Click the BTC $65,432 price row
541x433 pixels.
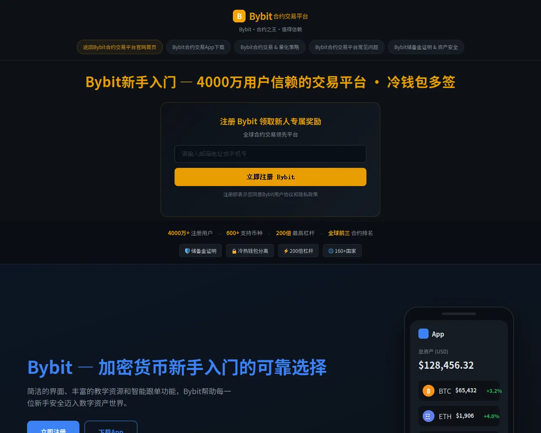click(x=459, y=391)
